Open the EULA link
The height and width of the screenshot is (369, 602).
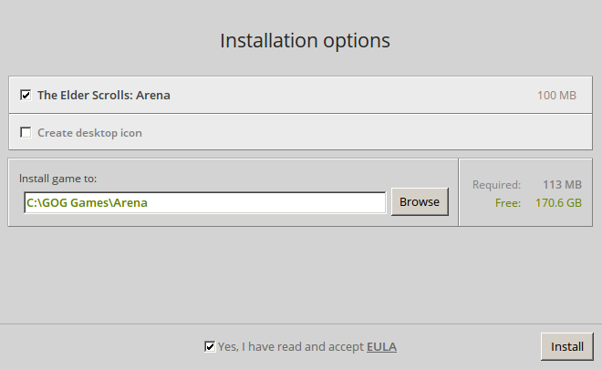[381, 347]
